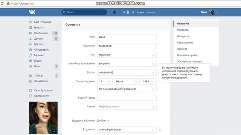The image size is (241, 135).
Task: Click the camera icon beside Фотографии
Action: [x=31, y=49]
